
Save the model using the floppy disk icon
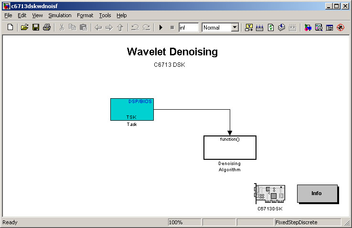point(36,27)
